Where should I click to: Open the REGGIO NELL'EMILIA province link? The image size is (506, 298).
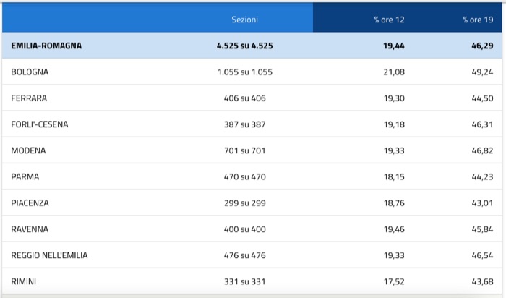pos(50,255)
